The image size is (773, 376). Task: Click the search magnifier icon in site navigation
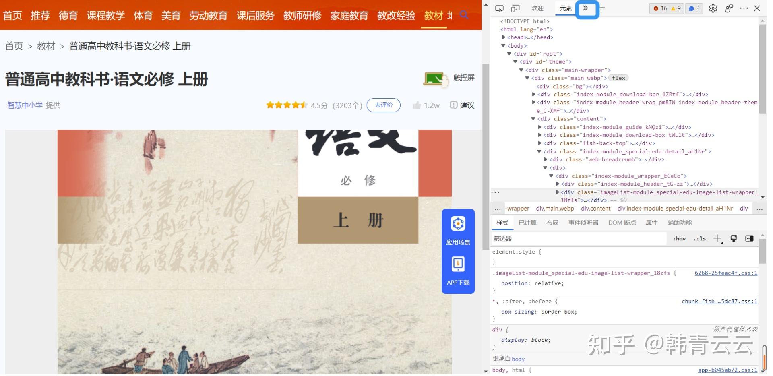(464, 15)
